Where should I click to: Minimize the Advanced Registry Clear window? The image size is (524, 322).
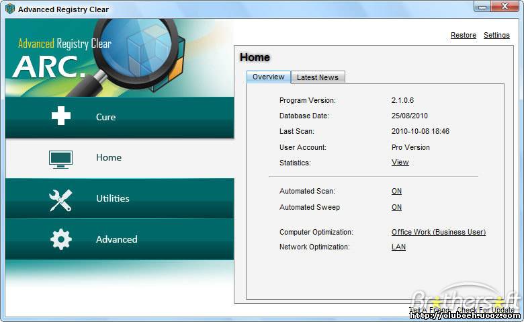coord(482,7)
